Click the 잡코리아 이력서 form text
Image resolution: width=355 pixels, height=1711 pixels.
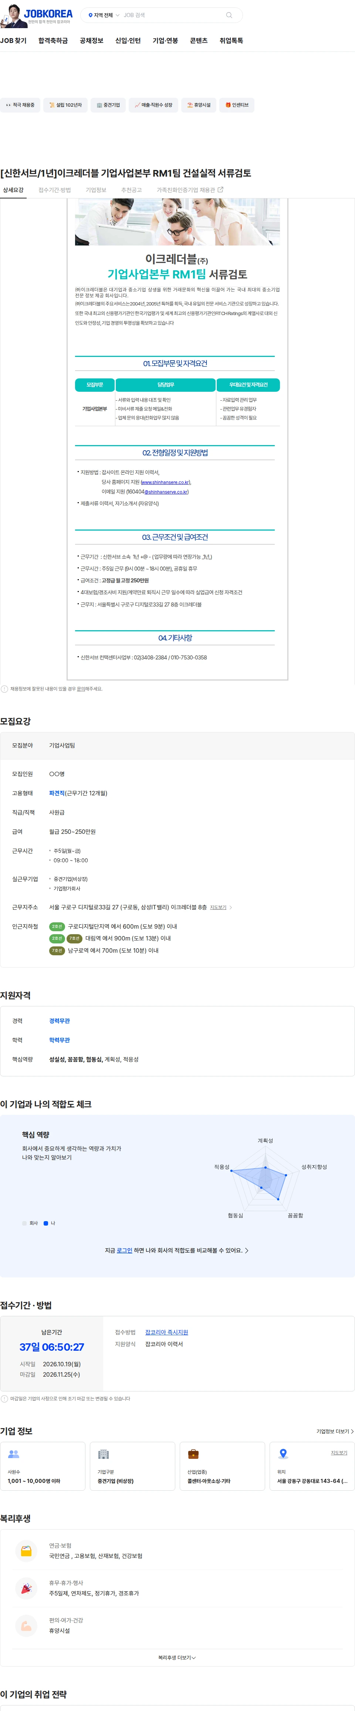click(x=164, y=1344)
